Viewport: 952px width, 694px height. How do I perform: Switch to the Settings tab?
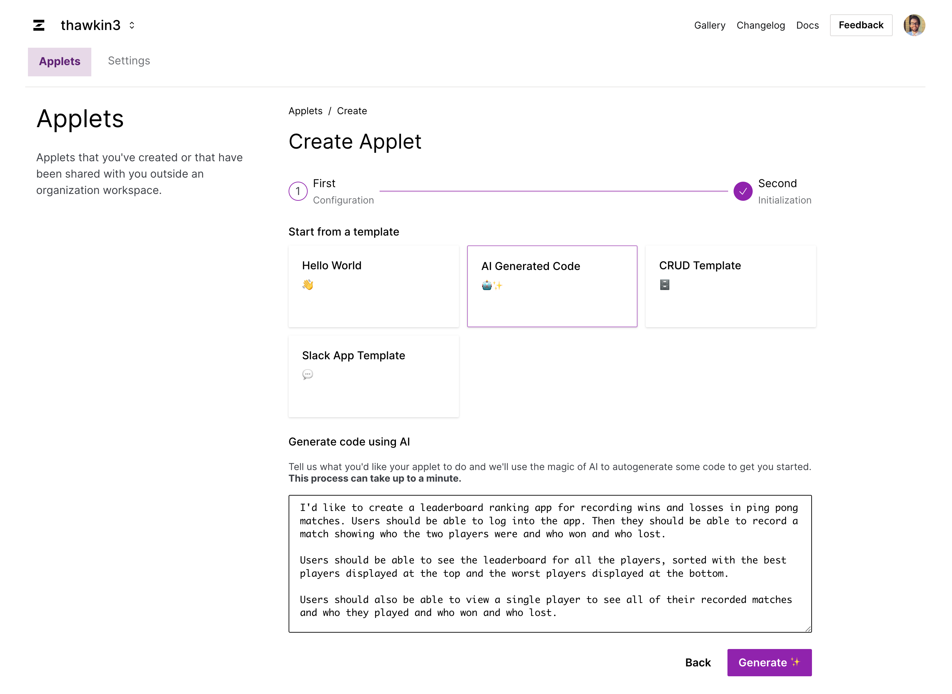[x=129, y=61]
